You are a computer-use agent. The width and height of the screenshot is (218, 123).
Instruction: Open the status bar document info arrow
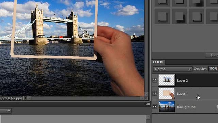(x=25, y=98)
